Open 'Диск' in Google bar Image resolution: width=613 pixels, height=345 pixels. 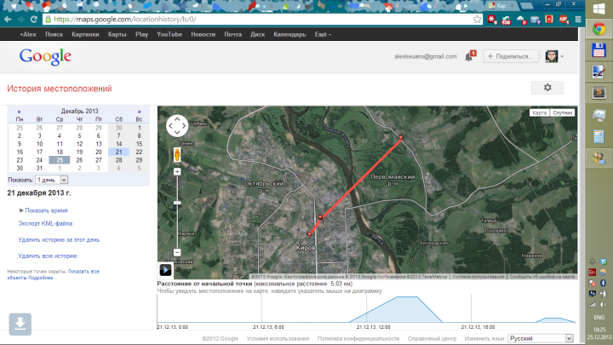pos(258,34)
